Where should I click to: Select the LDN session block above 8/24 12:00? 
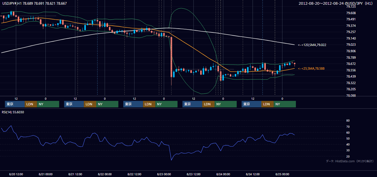267,104
